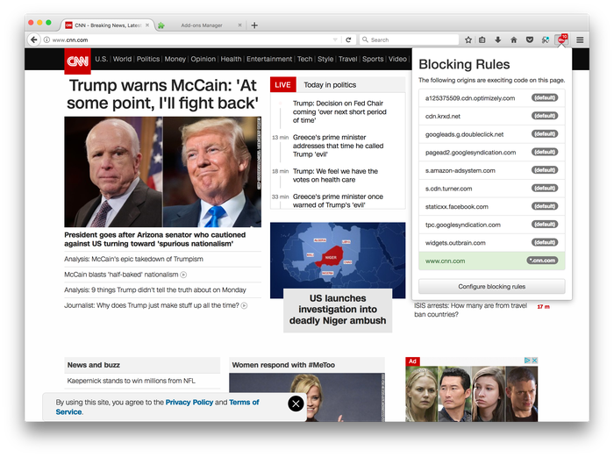Screen dimensions: 614x457
Task: Change the default rule for cdn.krxd.net
Action: [545, 116]
